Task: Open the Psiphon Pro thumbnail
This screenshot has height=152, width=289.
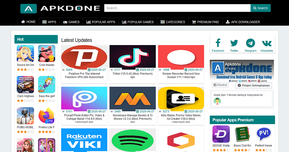Action: point(84,56)
